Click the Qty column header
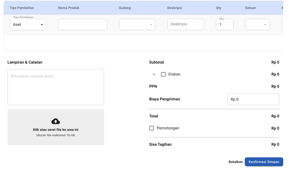The image size is (289, 172). tap(219, 8)
